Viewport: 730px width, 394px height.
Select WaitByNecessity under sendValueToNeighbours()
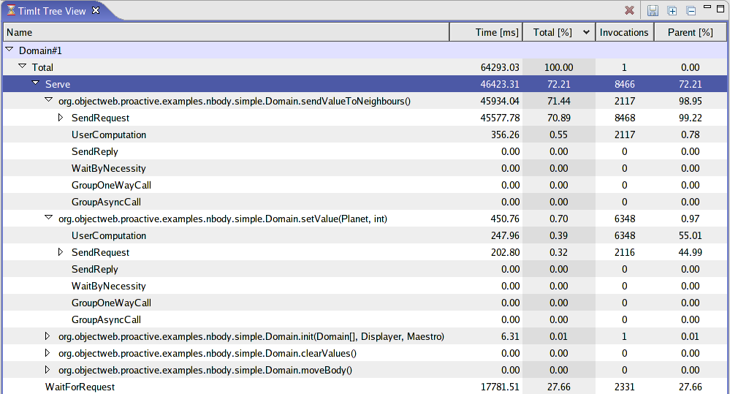coord(108,168)
